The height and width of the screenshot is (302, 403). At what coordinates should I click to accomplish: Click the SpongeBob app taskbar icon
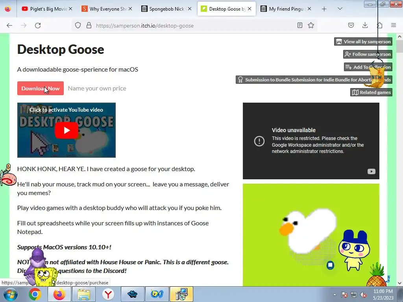click(x=157, y=294)
